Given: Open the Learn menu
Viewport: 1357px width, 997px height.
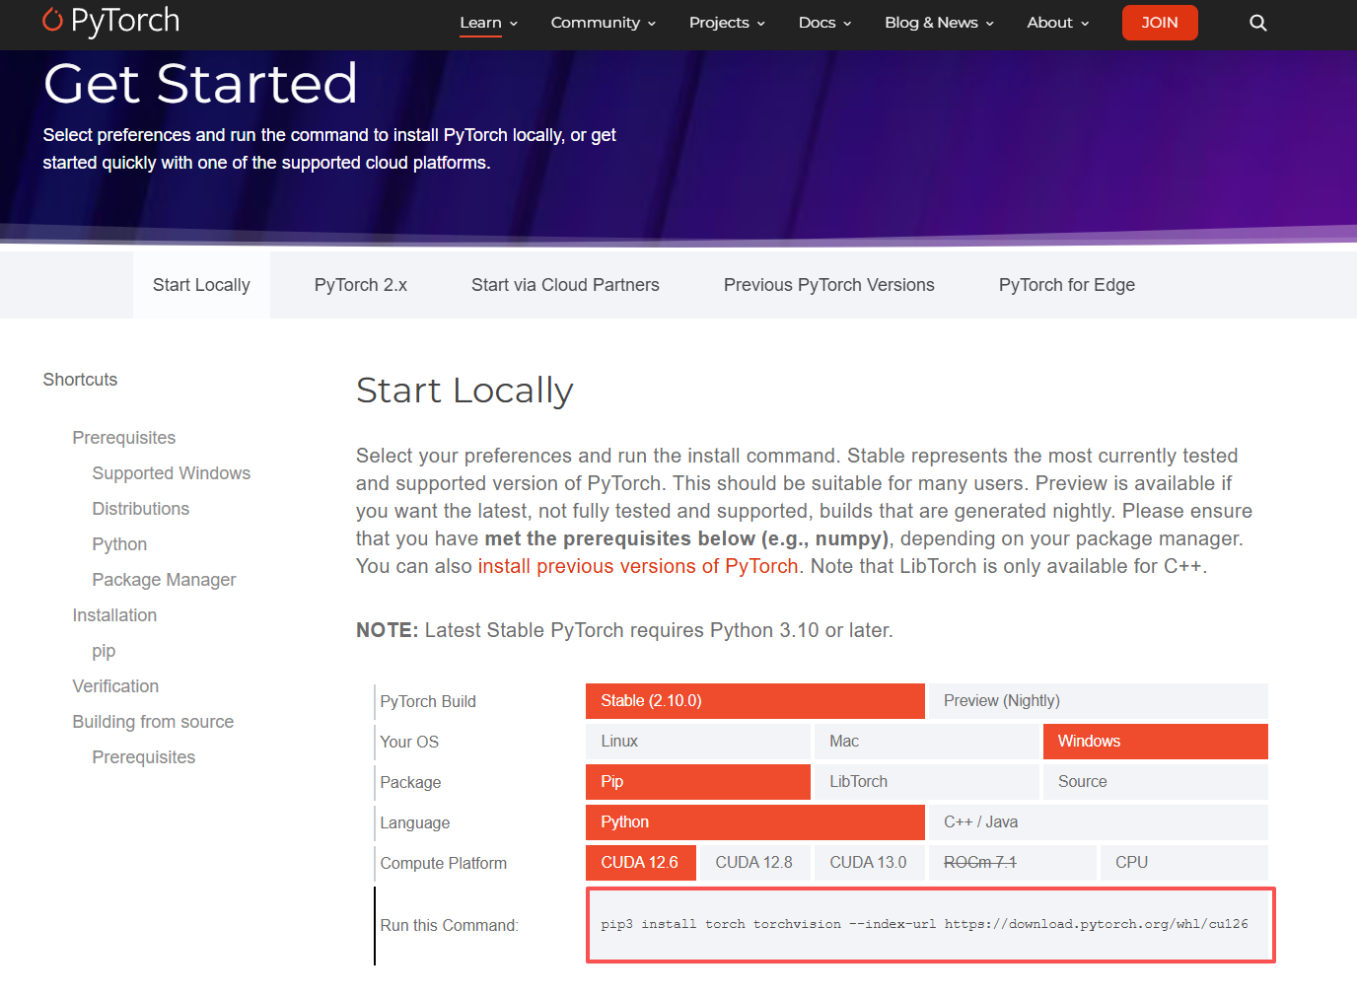Looking at the screenshot, I should coord(488,23).
